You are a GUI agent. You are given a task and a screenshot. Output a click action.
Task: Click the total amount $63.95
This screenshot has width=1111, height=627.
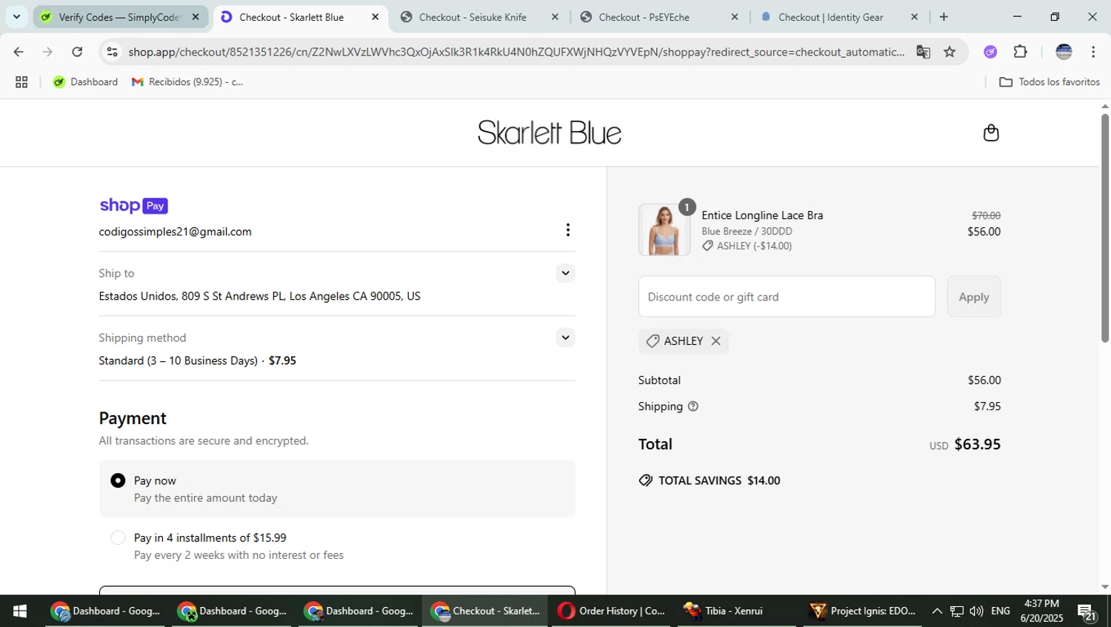click(977, 444)
